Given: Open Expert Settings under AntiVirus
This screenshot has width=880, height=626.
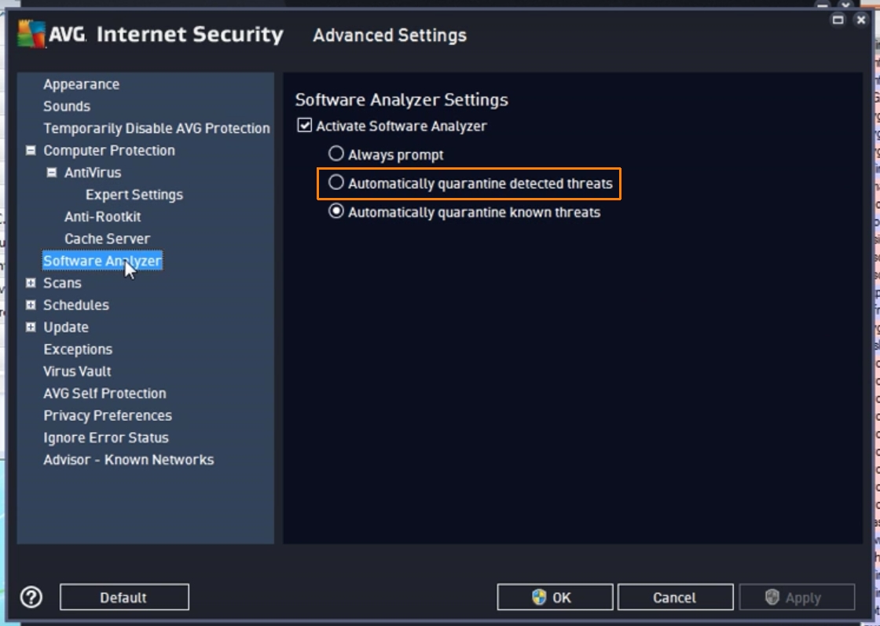Looking at the screenshot, I should pyautogui.click(x=134, y=194).
